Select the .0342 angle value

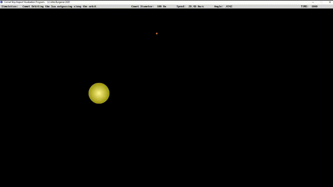pos(229,6)
